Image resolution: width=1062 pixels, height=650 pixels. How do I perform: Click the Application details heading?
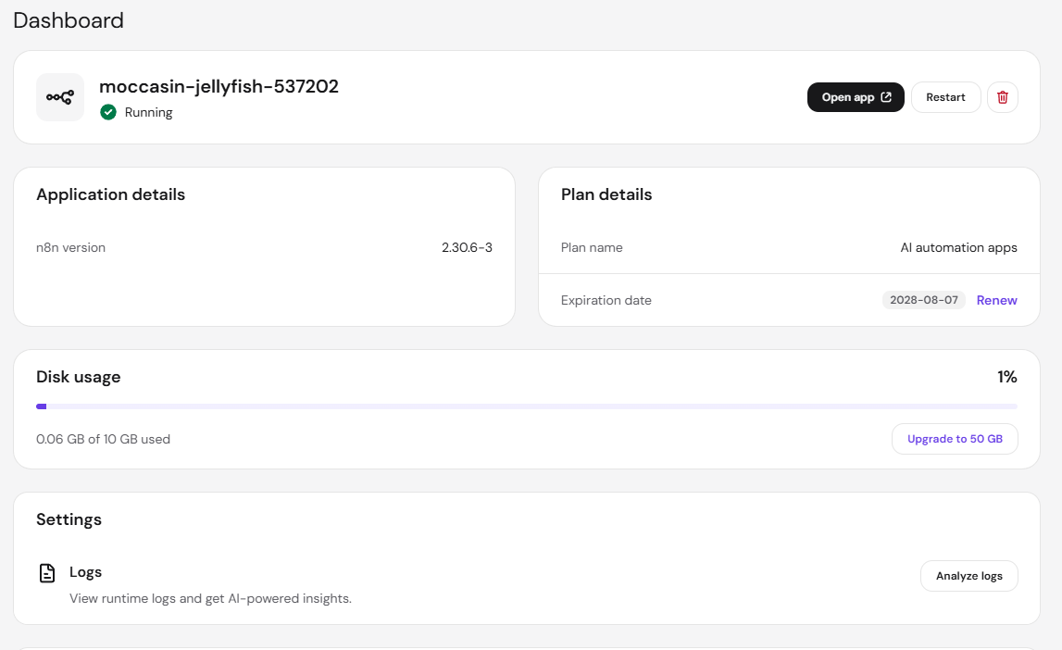click(x=110, y=195)
